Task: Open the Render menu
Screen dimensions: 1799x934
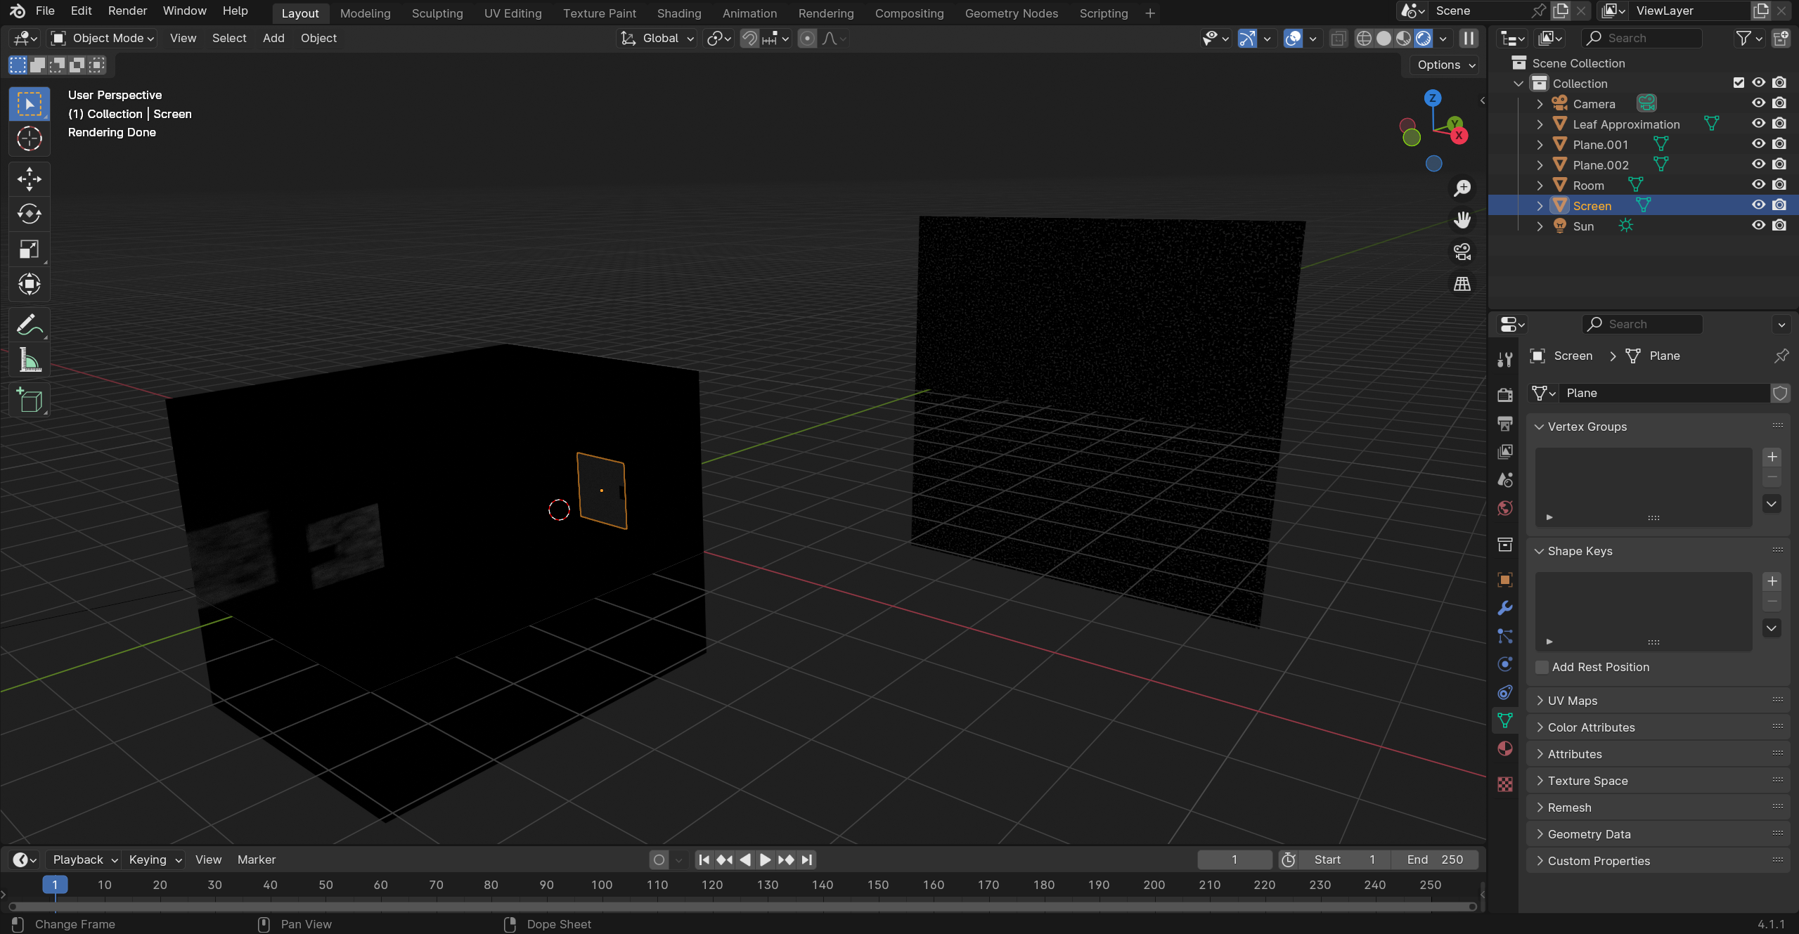Action: [x=127, y=11]
